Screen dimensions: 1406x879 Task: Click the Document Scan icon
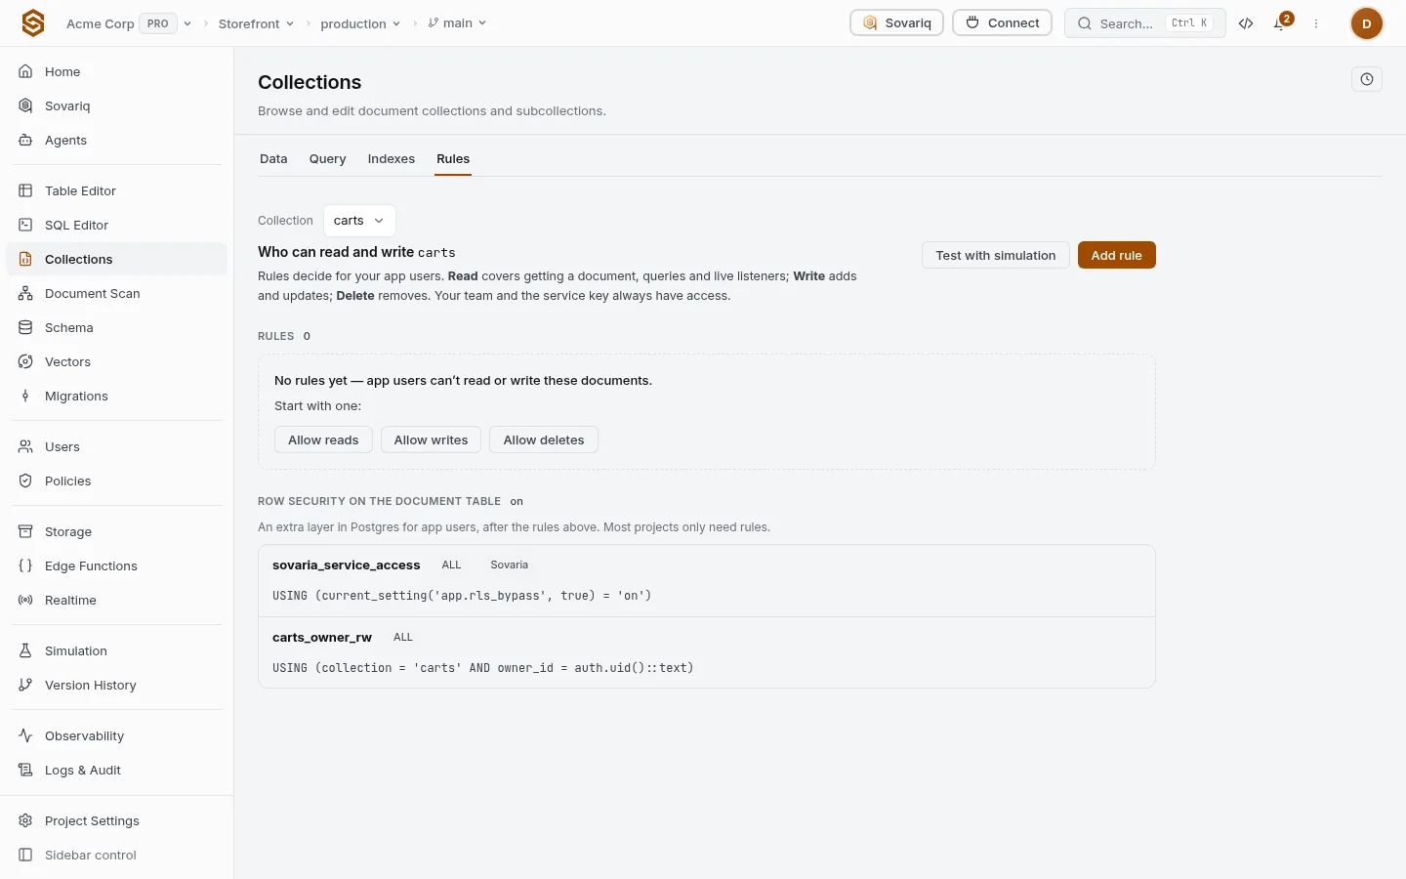click(25, 293)
